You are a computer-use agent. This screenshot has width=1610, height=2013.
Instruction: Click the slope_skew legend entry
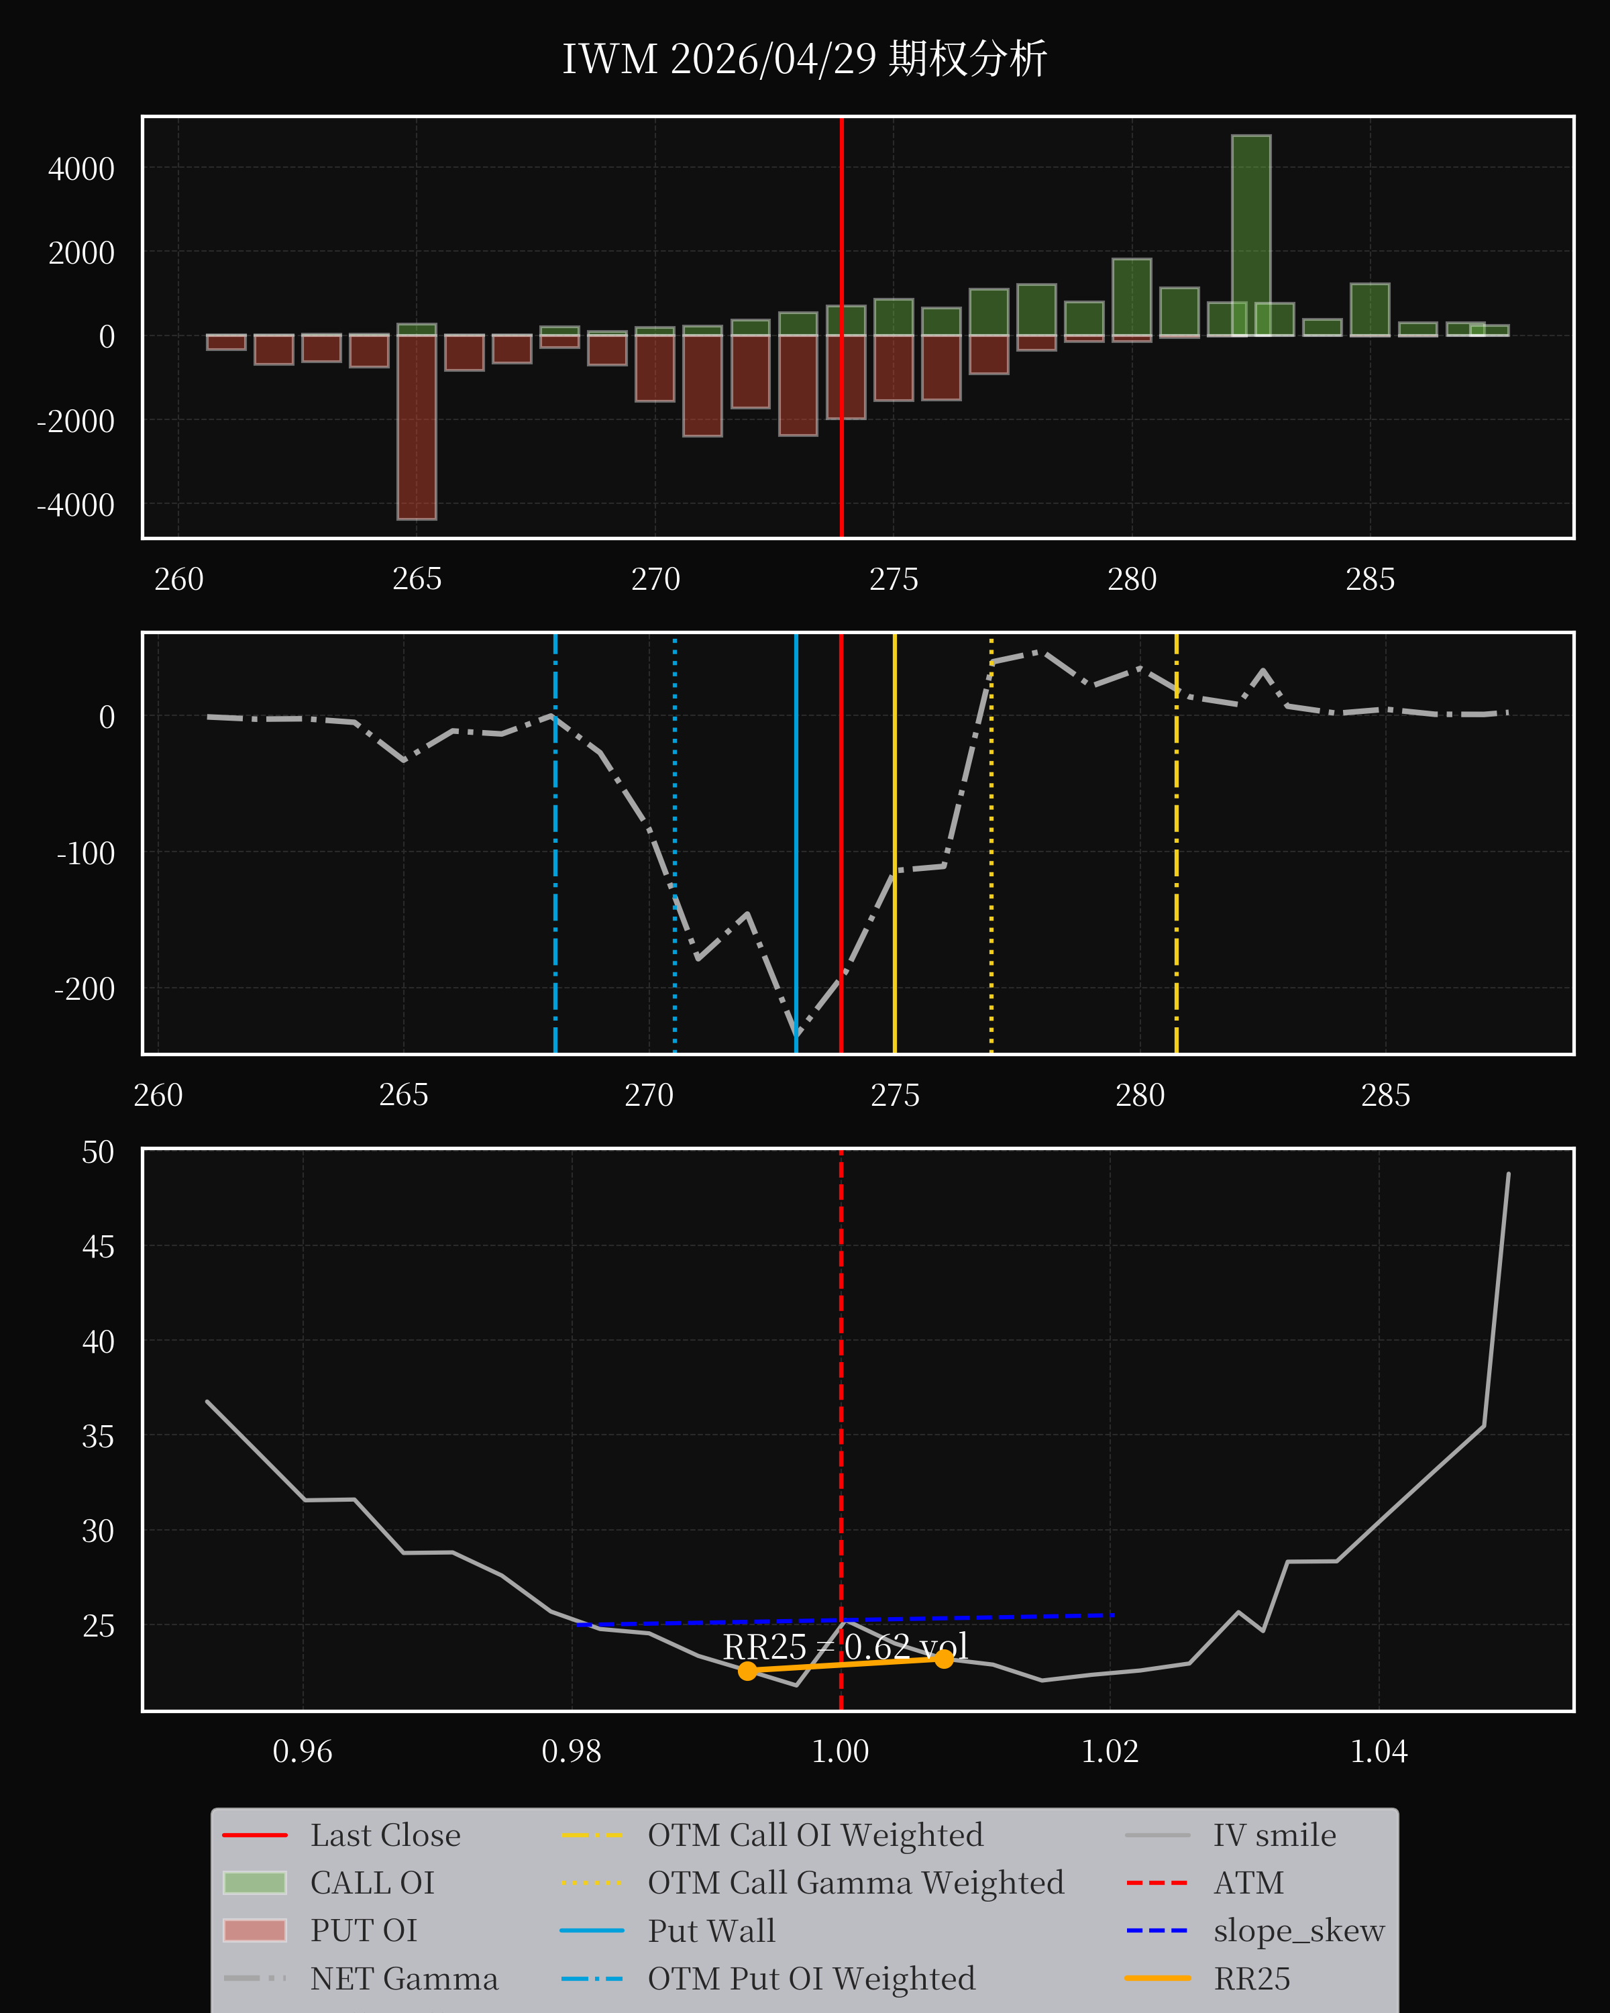pyautogui.click(x=1255, y=1930)
